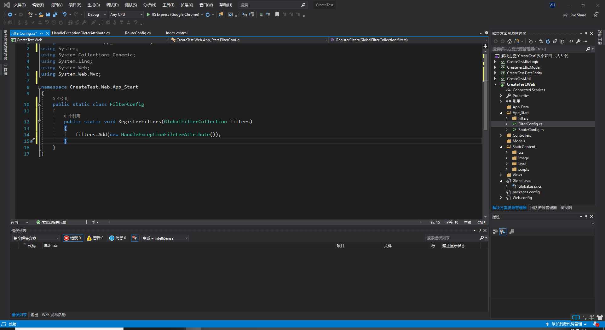605x330 pixels.
Task: Collapse the FilterConfig class outlining box
Action: (x=40, y=104)
